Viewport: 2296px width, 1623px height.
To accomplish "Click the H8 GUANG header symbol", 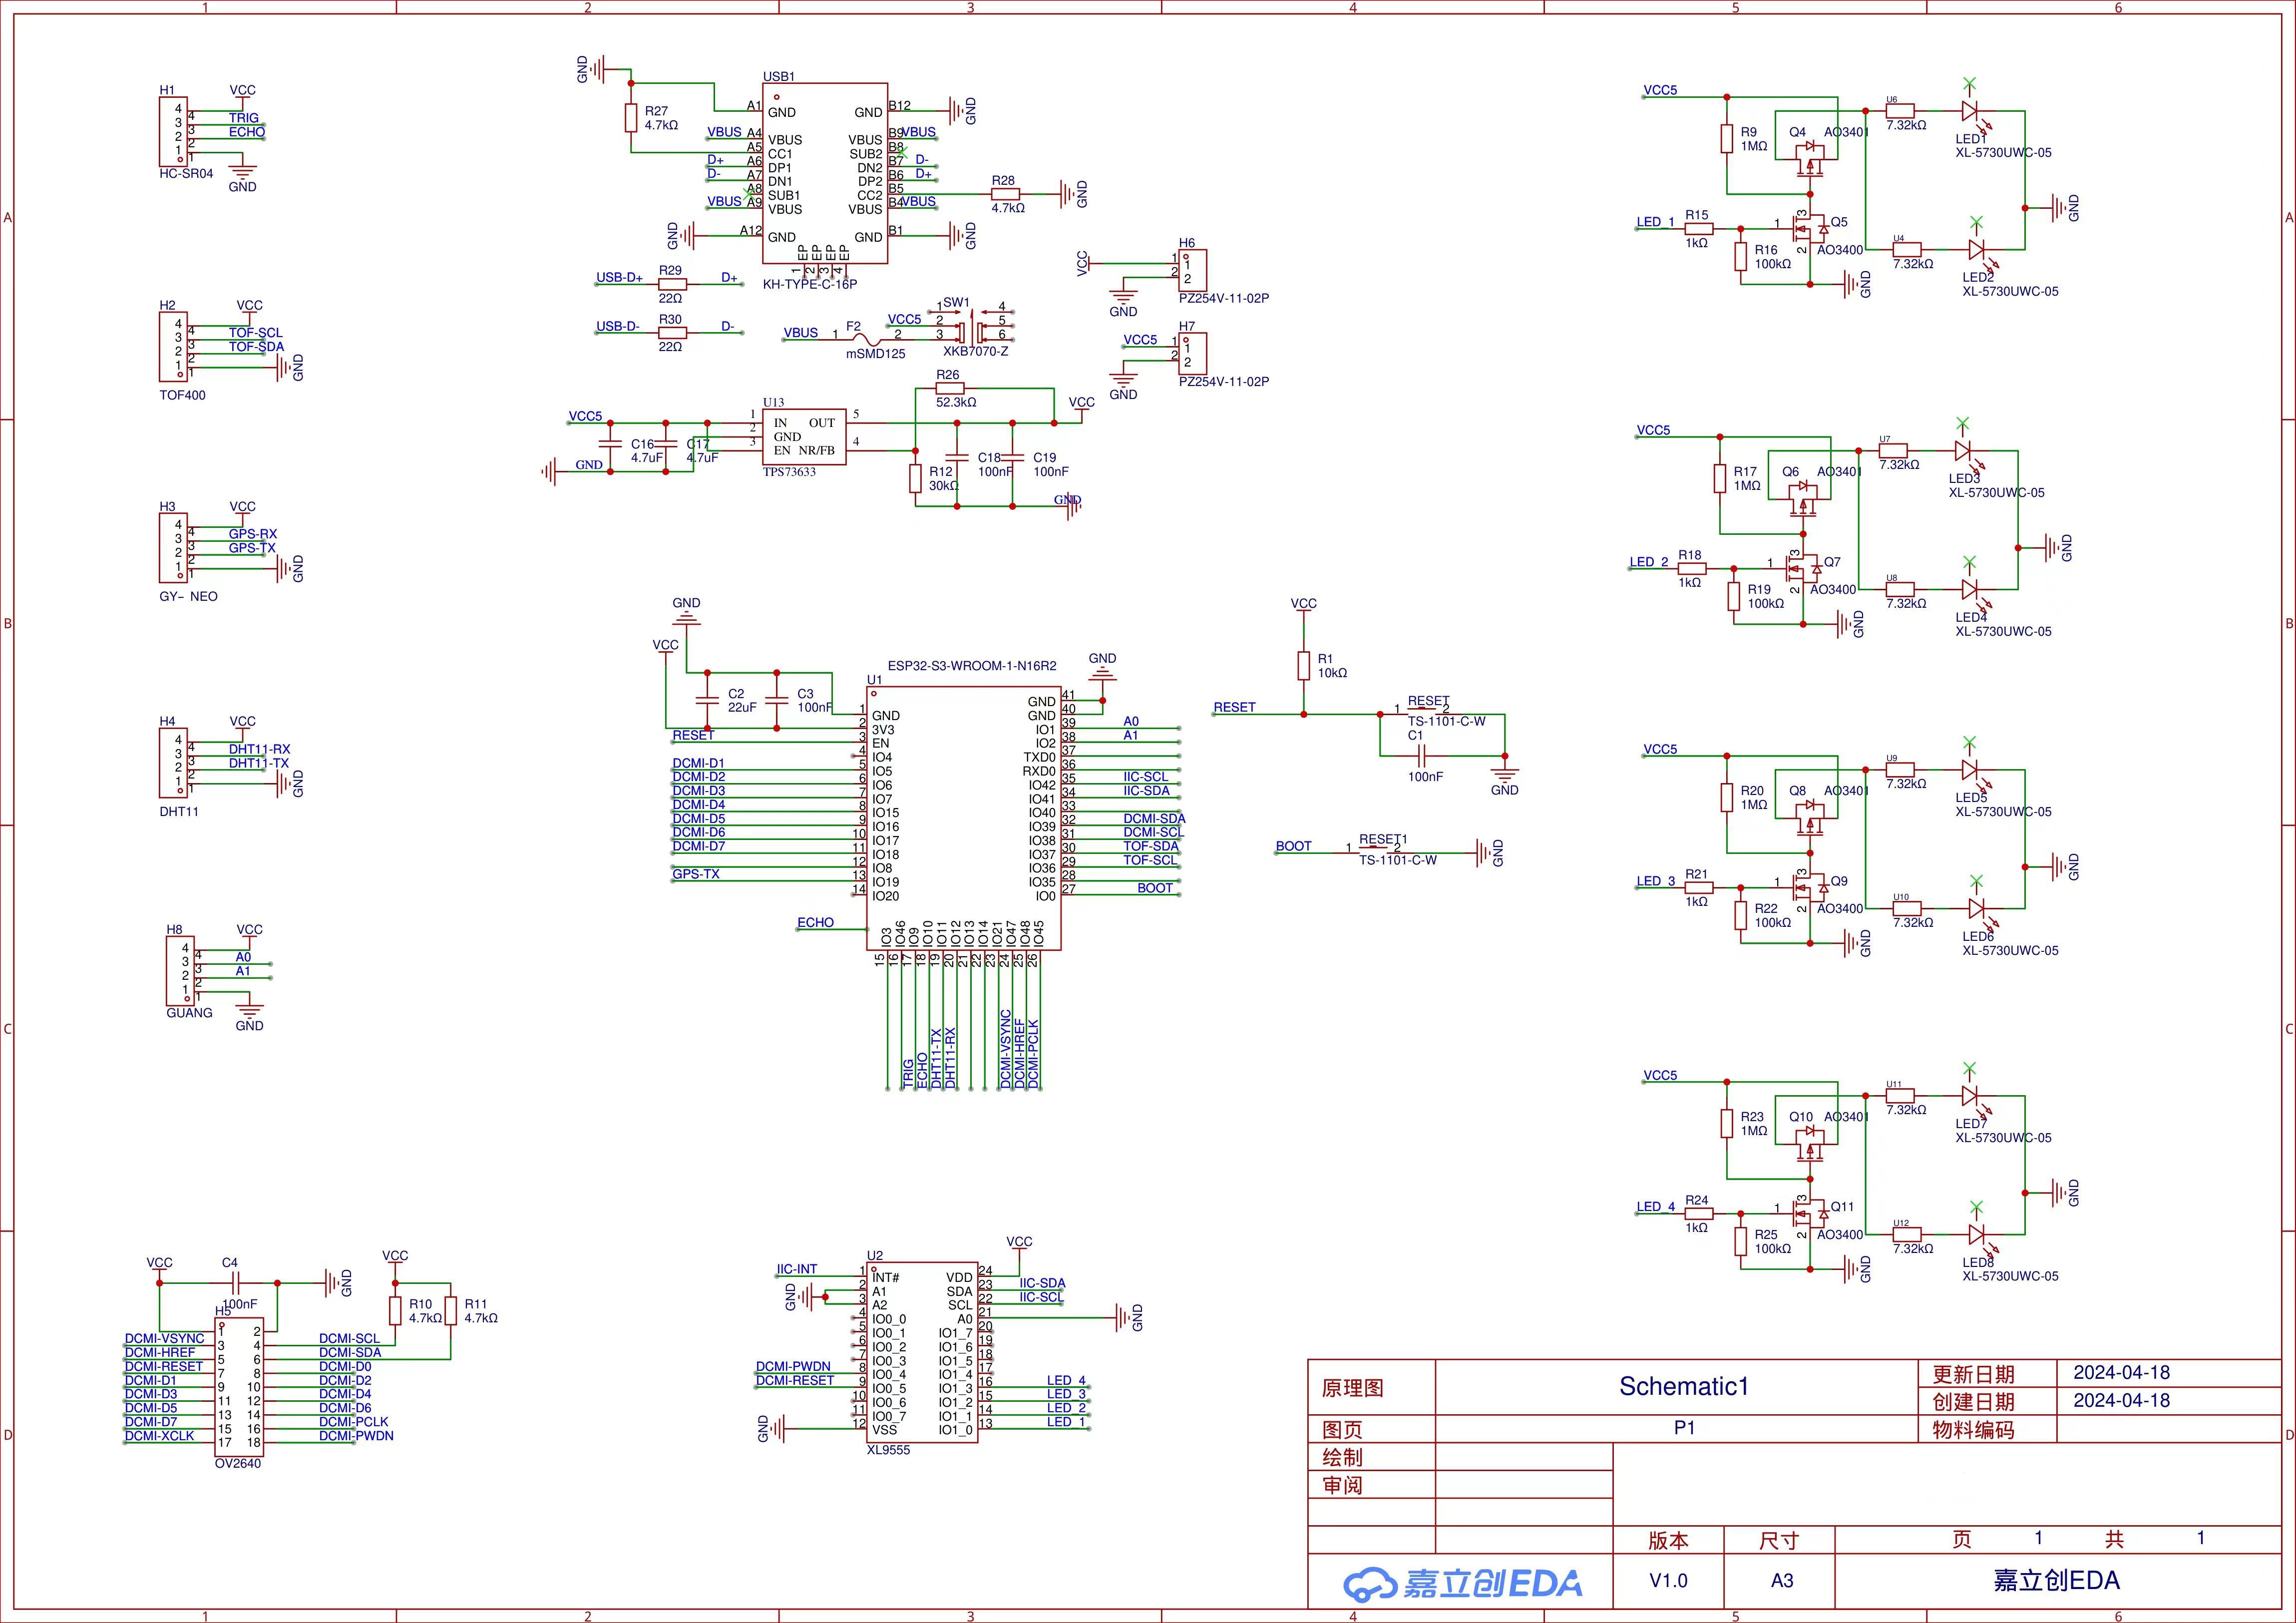I will tap(180, 971).
